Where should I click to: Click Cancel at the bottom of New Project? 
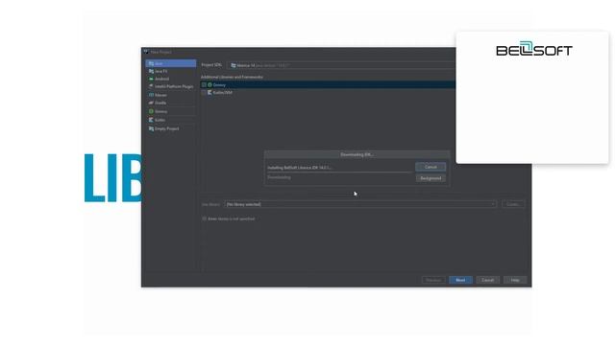tap(487, 280)
